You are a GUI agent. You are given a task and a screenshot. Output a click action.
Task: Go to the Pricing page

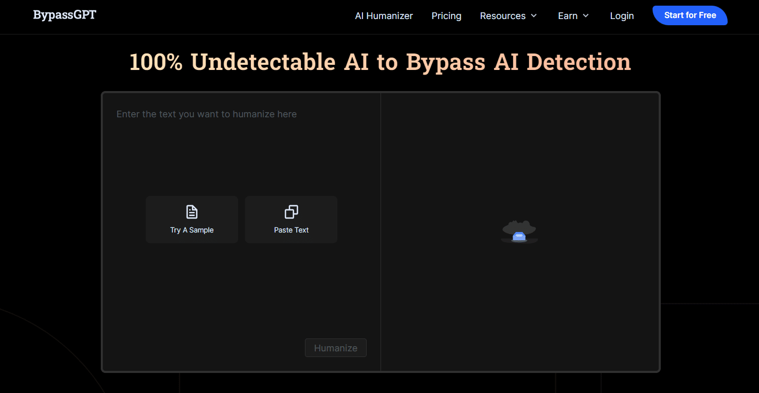point(446,16)
